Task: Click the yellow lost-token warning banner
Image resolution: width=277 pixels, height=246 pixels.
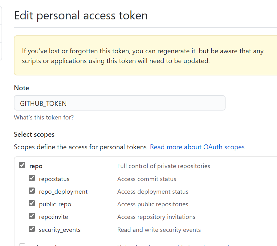Action: coord(145,55)
